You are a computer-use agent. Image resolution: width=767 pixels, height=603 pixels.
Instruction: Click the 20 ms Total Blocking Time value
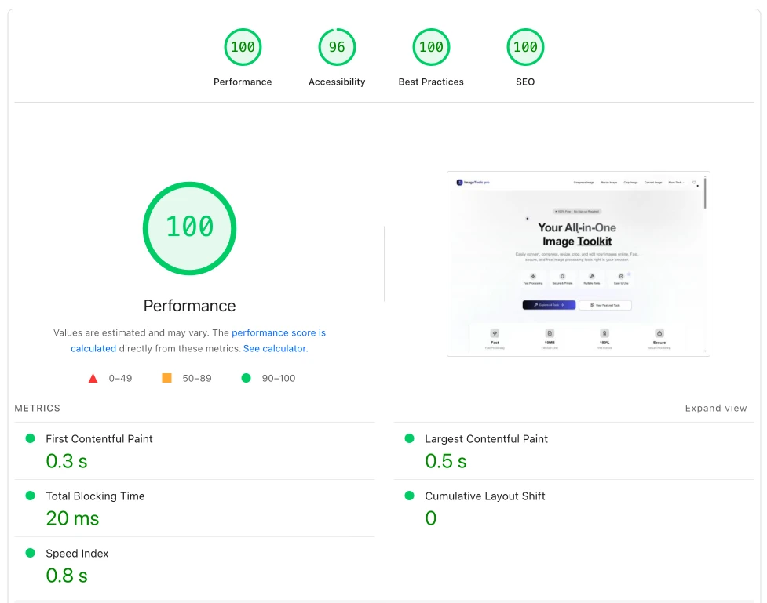pos(72,518)
